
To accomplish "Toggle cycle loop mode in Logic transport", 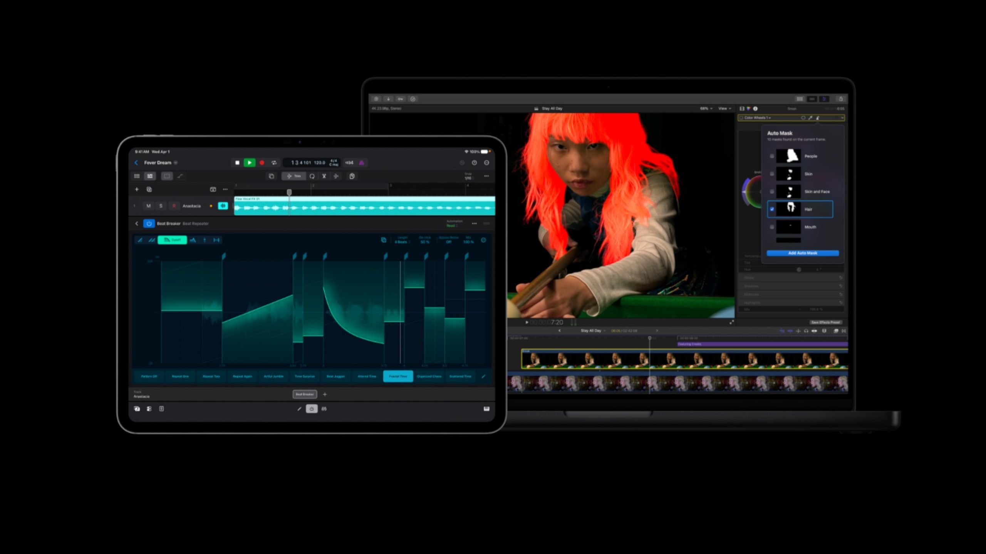I will (274, 163).
